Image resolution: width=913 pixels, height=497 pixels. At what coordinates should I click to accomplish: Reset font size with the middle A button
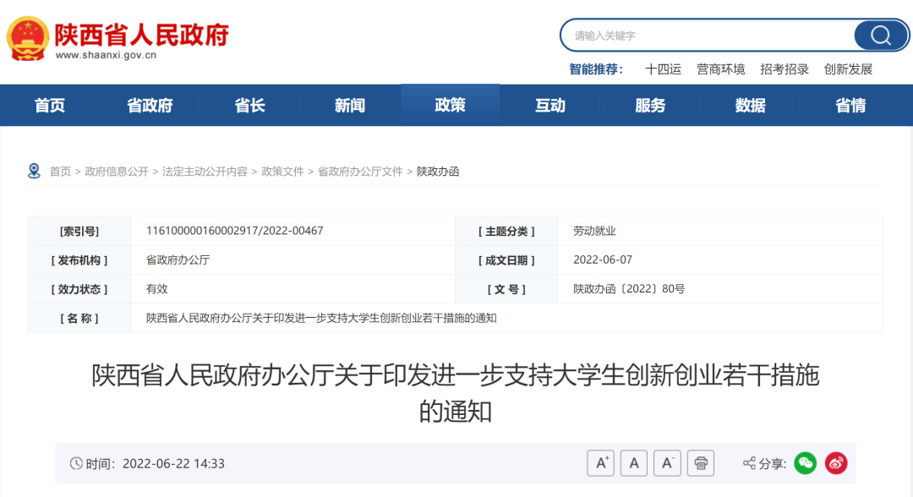[x=633, y=462]
